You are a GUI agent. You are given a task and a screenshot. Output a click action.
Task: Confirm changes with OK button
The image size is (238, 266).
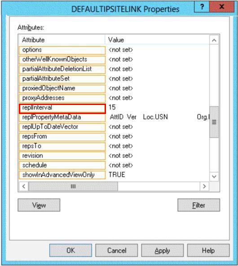71,250
